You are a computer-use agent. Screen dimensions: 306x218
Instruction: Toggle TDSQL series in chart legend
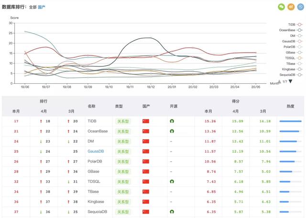point(294,58)
